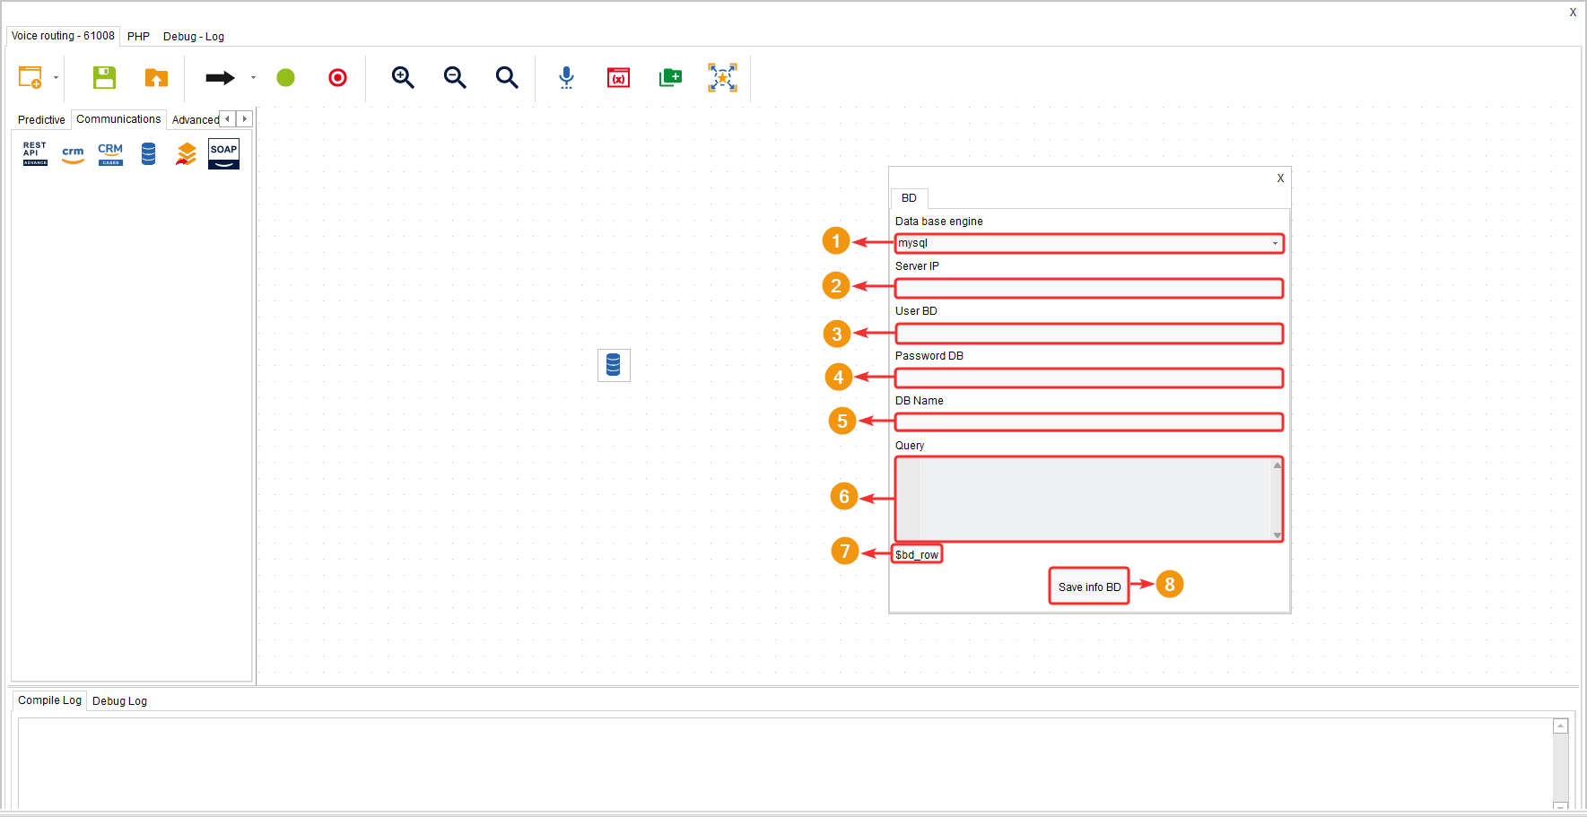Open the PHP tab

pyautogui.click(x=138, y=37)
